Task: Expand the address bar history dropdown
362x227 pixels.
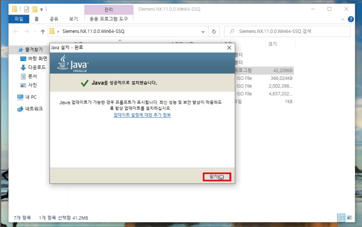Action: (x=203, y=31)
